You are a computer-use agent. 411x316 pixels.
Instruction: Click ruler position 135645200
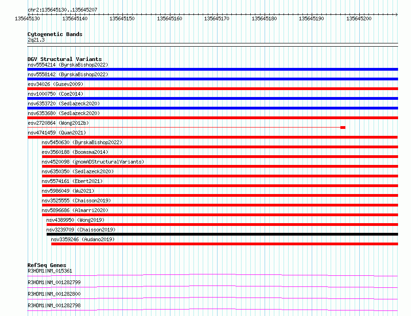point(359,18)
